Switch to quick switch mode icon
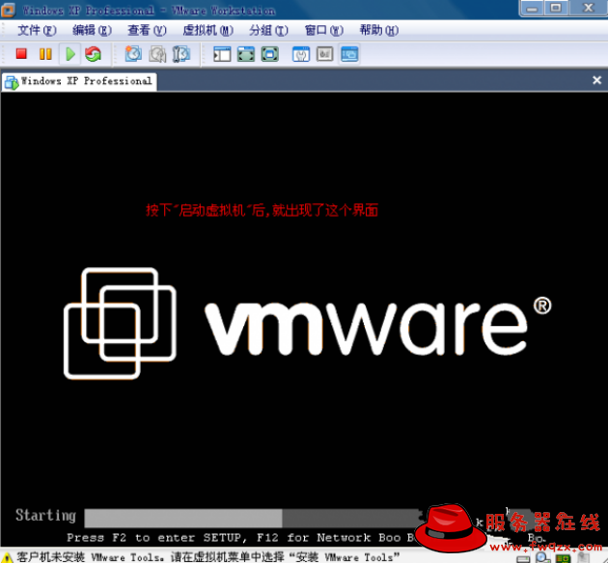608x563 pixels. click(246, 54)
